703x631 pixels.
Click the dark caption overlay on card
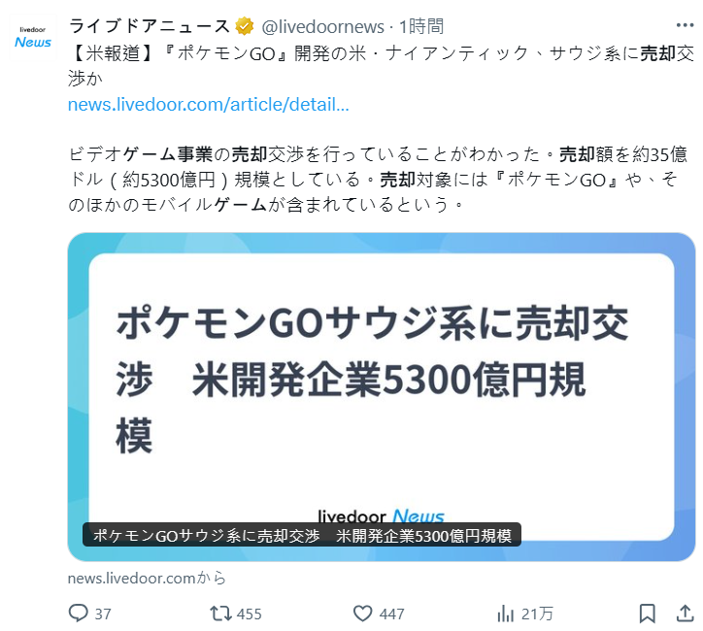(302, 535)
